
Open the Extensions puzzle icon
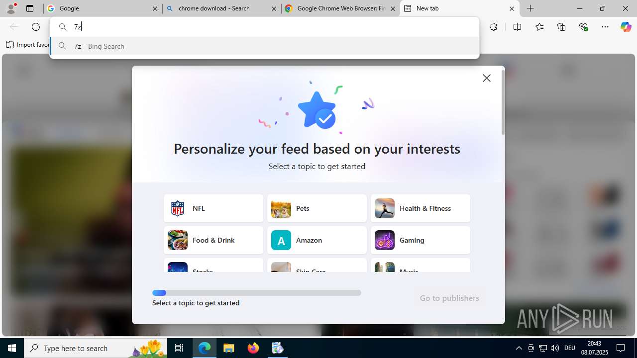point(493,27)
